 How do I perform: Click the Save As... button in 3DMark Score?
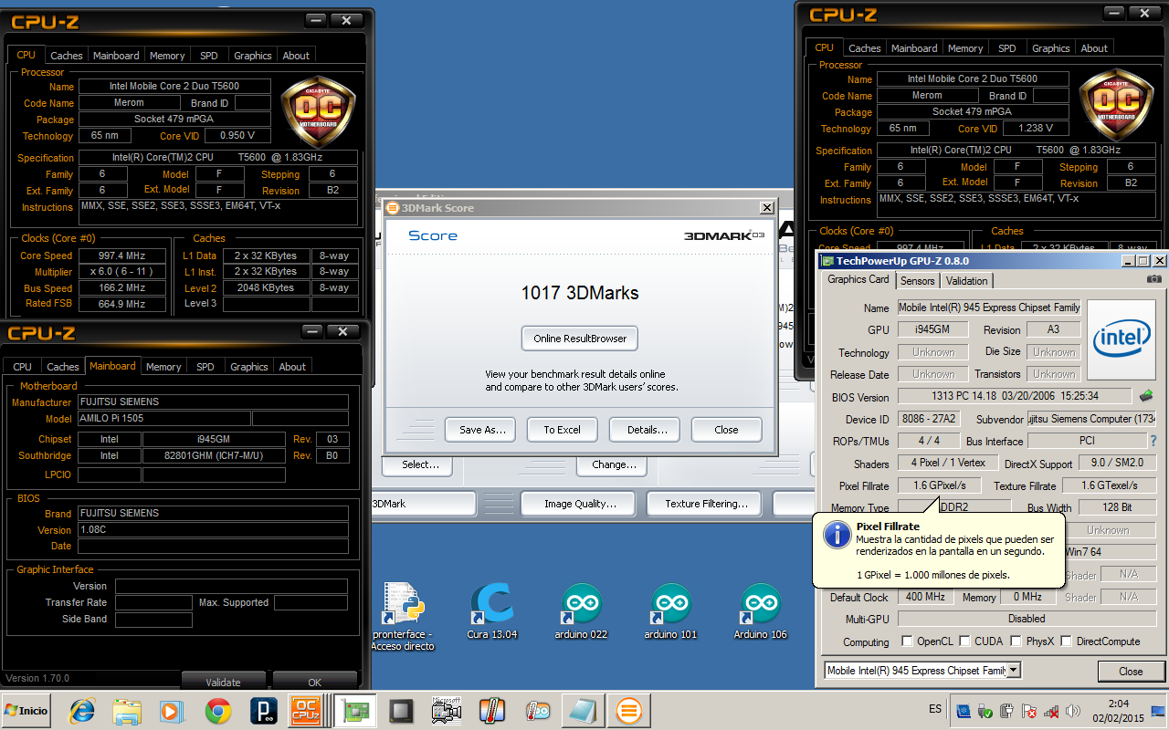point(481,430)
